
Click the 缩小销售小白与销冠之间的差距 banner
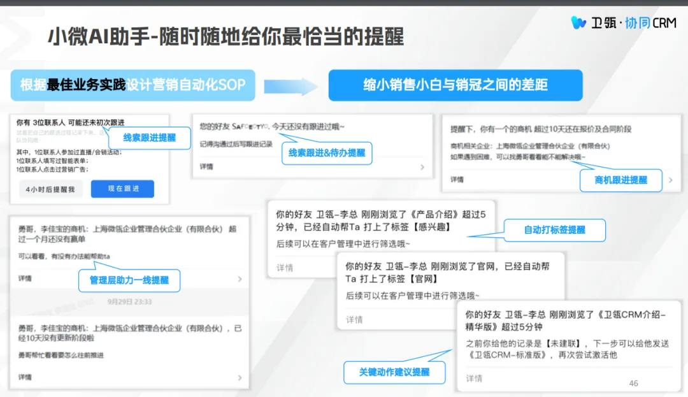455,85
